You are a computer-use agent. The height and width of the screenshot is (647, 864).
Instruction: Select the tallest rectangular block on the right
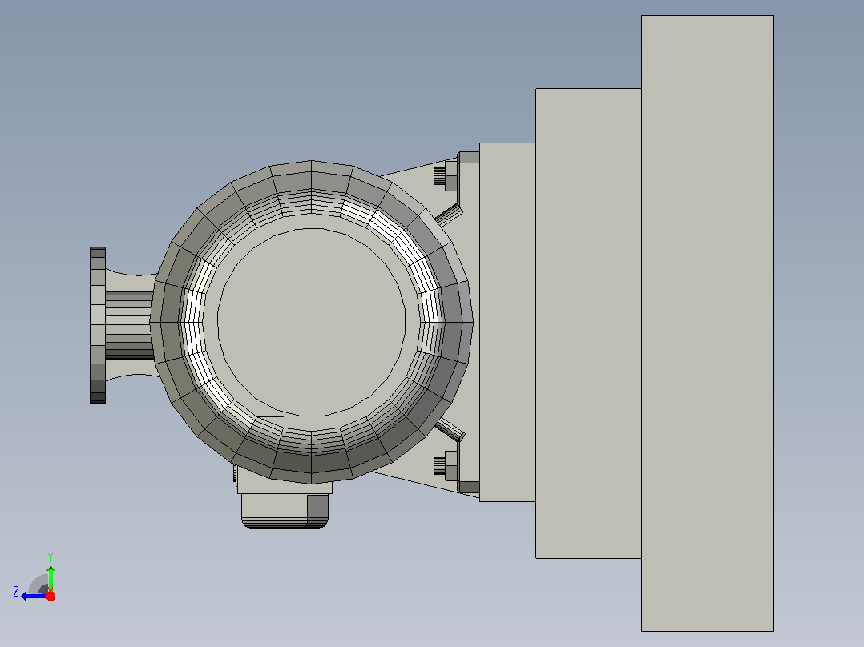tap(708, 323)
